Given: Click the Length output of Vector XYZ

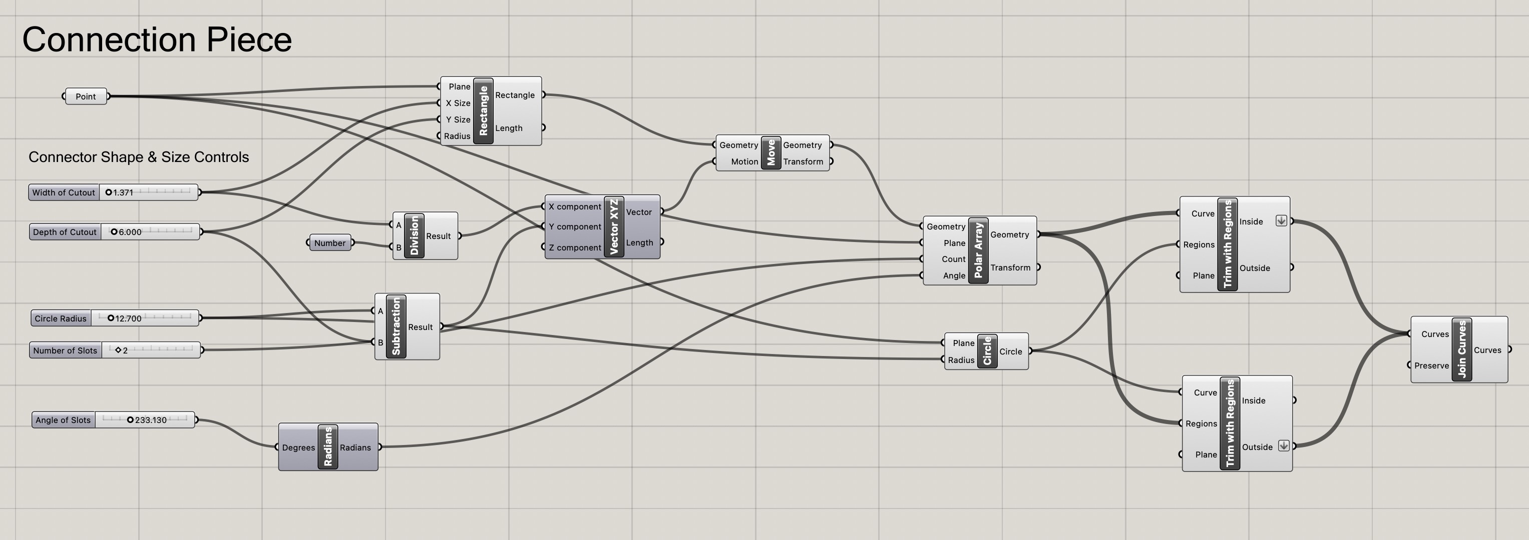Looking at the screenshot, I should 639,243.
